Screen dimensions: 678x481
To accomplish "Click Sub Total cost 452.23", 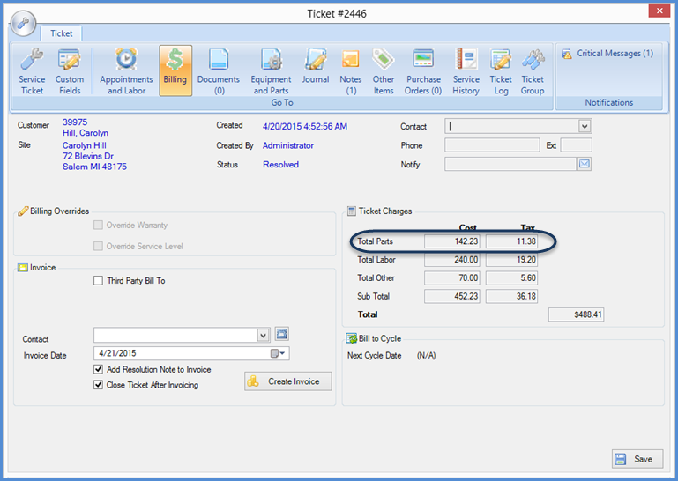I will (452, 296).
